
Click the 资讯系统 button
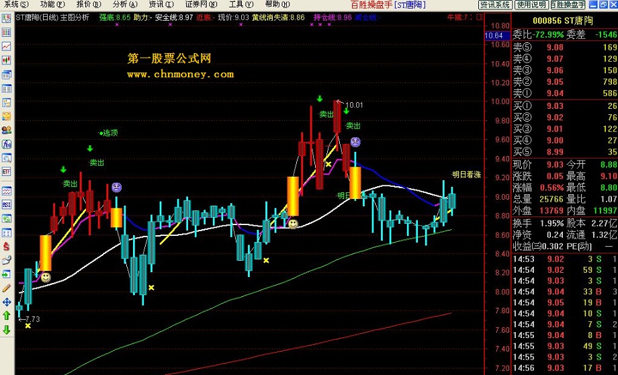point(495,5)
